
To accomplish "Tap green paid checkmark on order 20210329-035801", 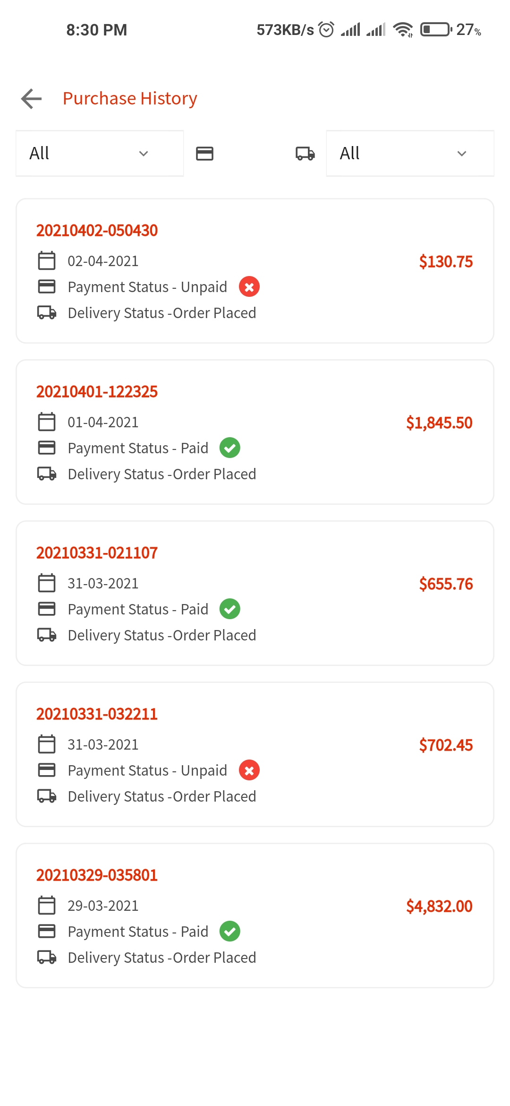I will point(230,932).
